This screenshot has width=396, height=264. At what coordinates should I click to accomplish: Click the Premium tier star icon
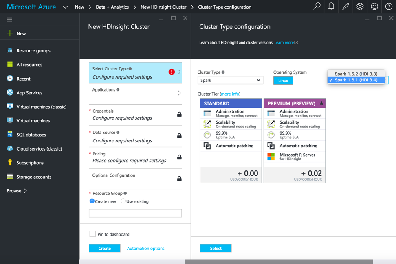tap(321, 103)
